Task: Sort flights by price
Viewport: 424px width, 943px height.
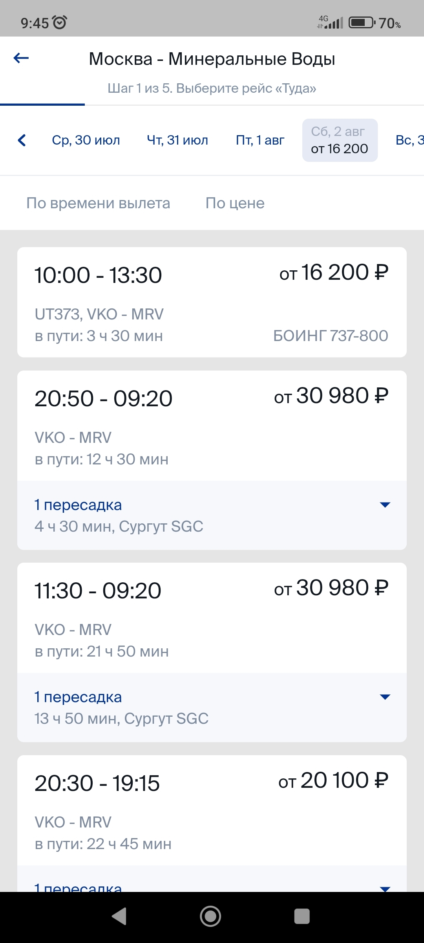Action: pos(235,203)
